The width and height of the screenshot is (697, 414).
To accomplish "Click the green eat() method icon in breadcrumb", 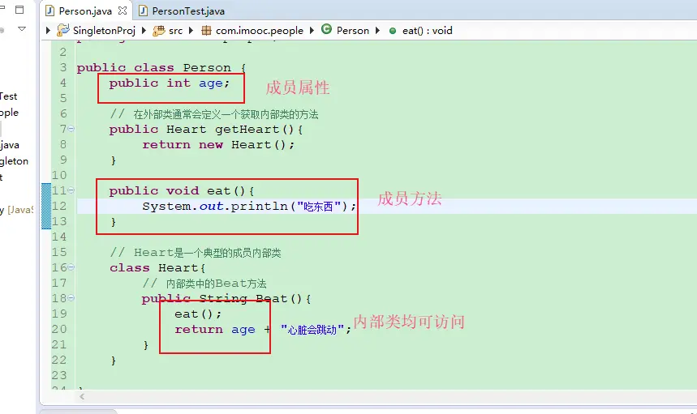I will [393, 31].
